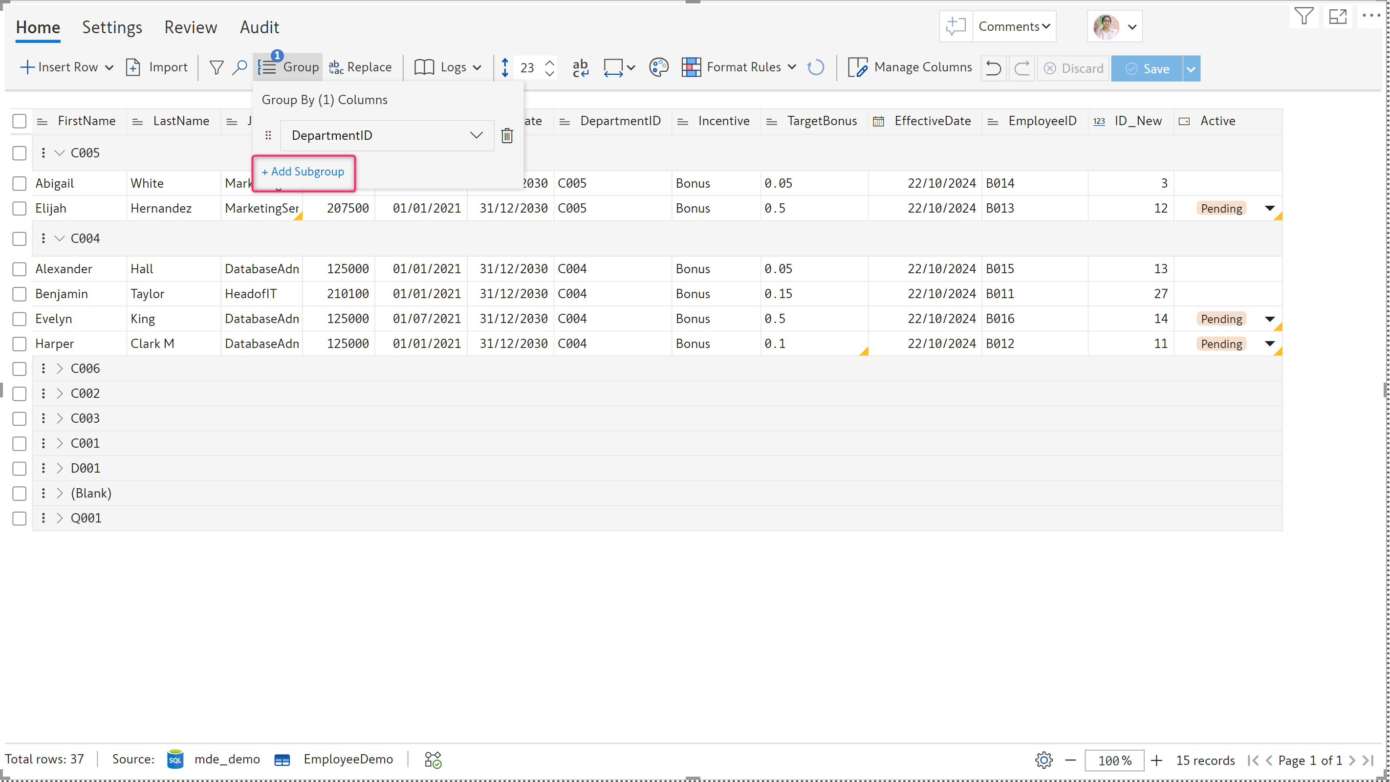Click the refresh circular arrow icon

(815, 67)
